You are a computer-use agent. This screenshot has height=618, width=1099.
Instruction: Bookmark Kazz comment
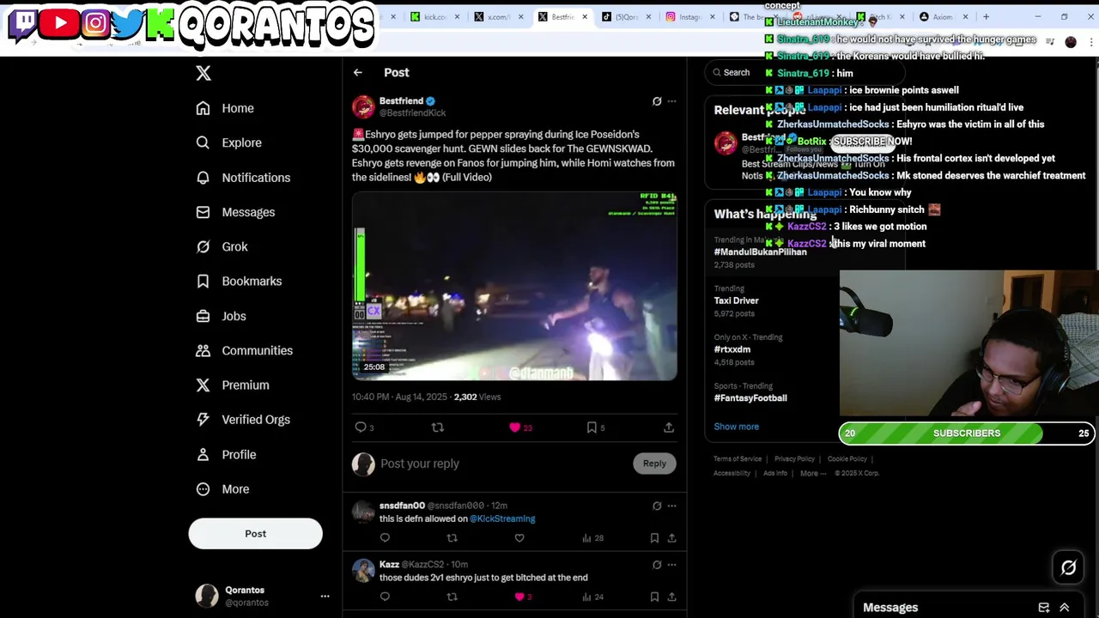tap(654, 597)
